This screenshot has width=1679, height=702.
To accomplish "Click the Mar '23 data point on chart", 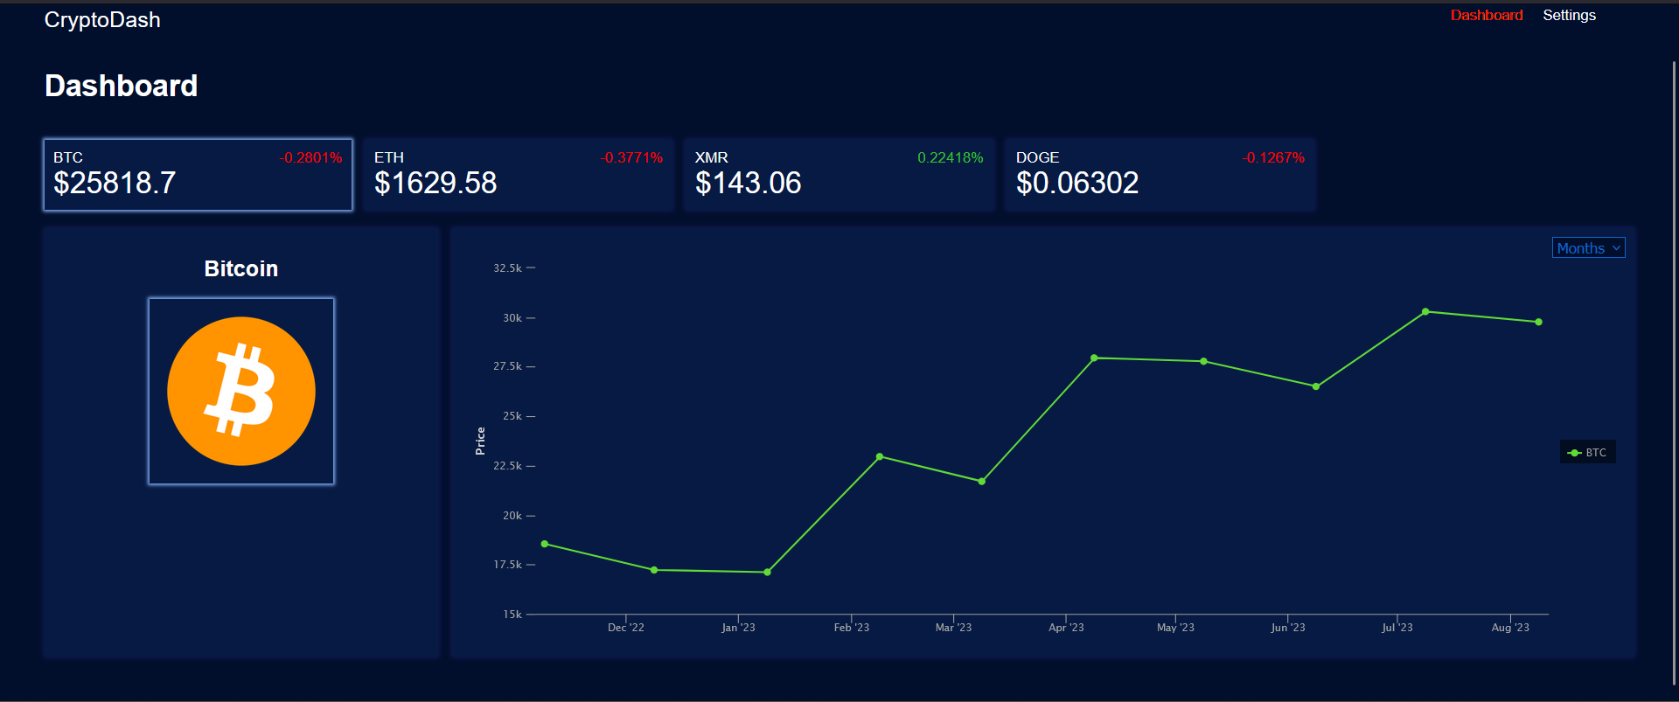I will [x=982, y=481].
